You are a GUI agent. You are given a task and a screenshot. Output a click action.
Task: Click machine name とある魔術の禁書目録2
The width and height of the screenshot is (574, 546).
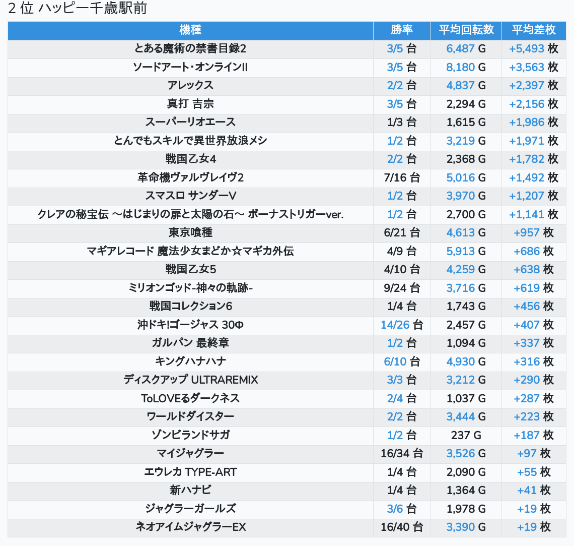coord(190,48)
